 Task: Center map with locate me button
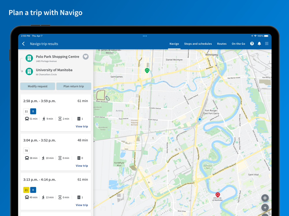pyautogui.click(x=265, y=198)
